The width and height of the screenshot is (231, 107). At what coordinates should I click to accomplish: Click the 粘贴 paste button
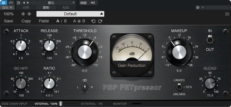(66, 8)
